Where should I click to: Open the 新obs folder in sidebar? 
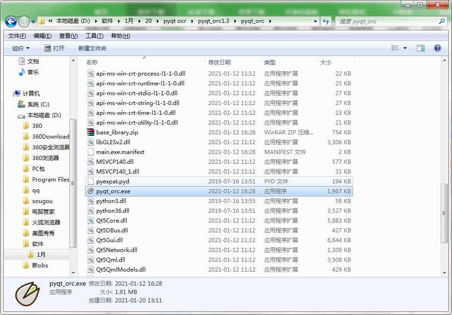point(40,265)
